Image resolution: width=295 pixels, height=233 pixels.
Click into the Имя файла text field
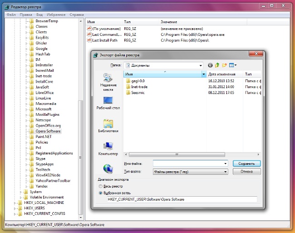188,164
